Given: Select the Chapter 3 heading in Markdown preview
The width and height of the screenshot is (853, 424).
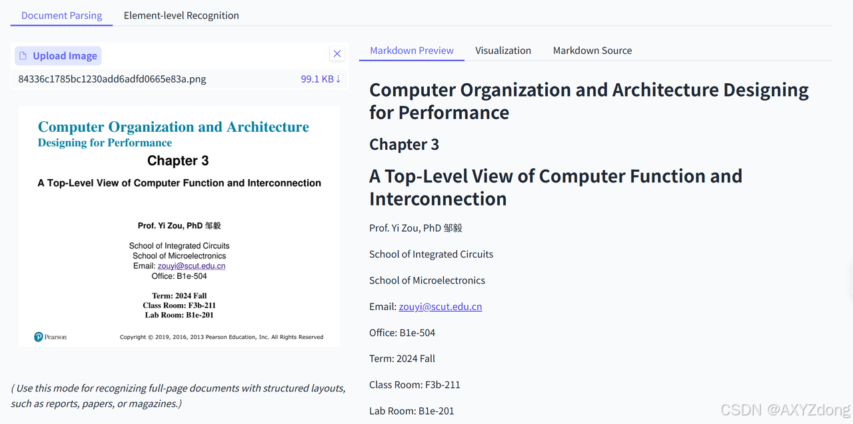Looking at the screenshot, I should (404, 144).
